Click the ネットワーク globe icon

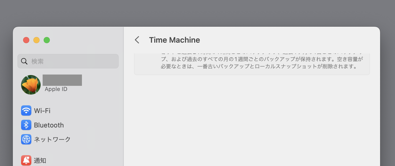(x=26, y=139)
